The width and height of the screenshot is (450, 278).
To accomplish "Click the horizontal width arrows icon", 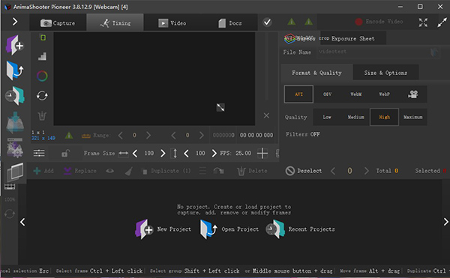I will tap(124, 154).
